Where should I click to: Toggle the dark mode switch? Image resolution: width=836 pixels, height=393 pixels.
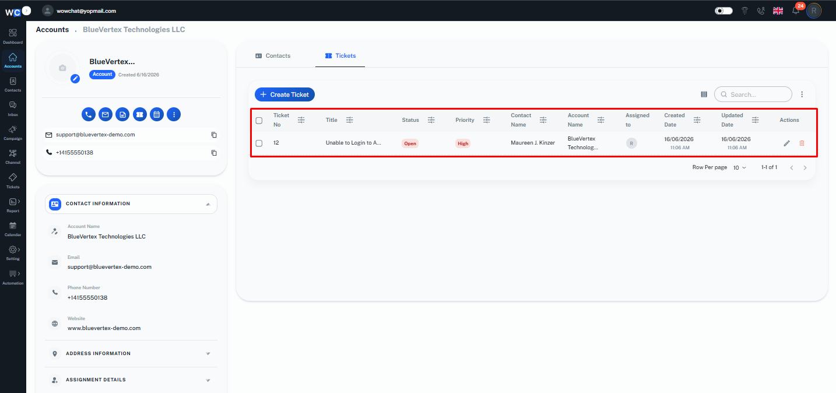coord(723,10)
